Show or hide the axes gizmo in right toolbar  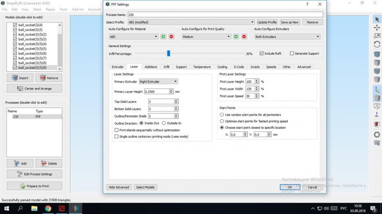377,89
